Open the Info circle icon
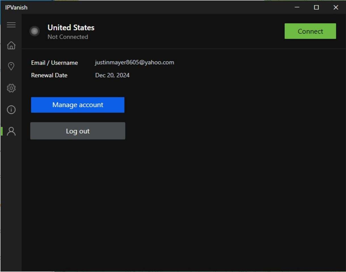 point(11,110)
